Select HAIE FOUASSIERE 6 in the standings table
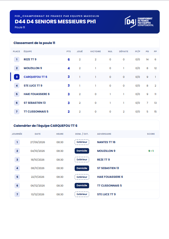 [x=37, y=94]
